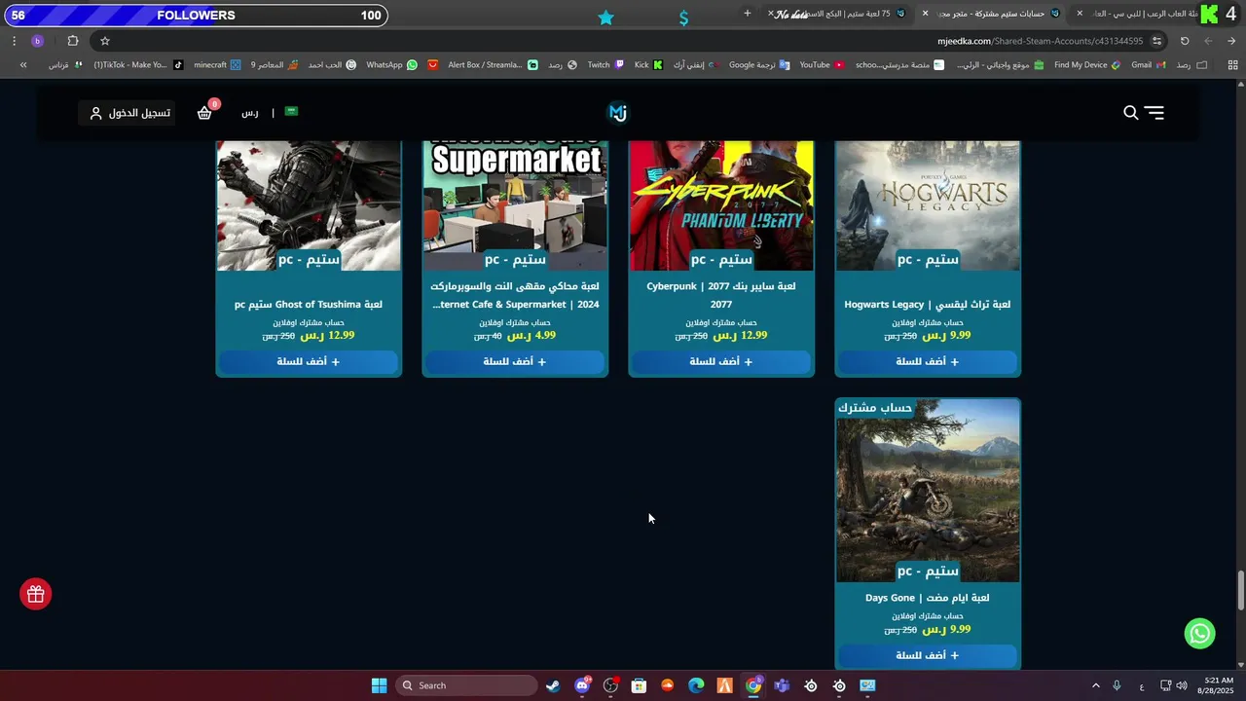The height and width of the screenshot is (701, 1246).
Task: Open the Days Gone title link
Action: [x=928, y=598]
